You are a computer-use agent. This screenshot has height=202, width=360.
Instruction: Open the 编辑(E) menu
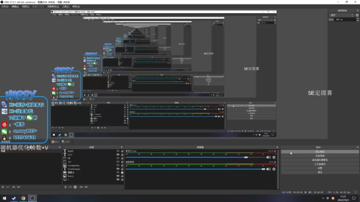tap(15, 6)
